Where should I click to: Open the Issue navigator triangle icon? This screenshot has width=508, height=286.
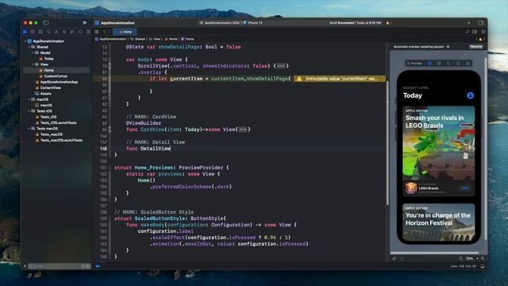pyautogui.click(x=56, y=32)
